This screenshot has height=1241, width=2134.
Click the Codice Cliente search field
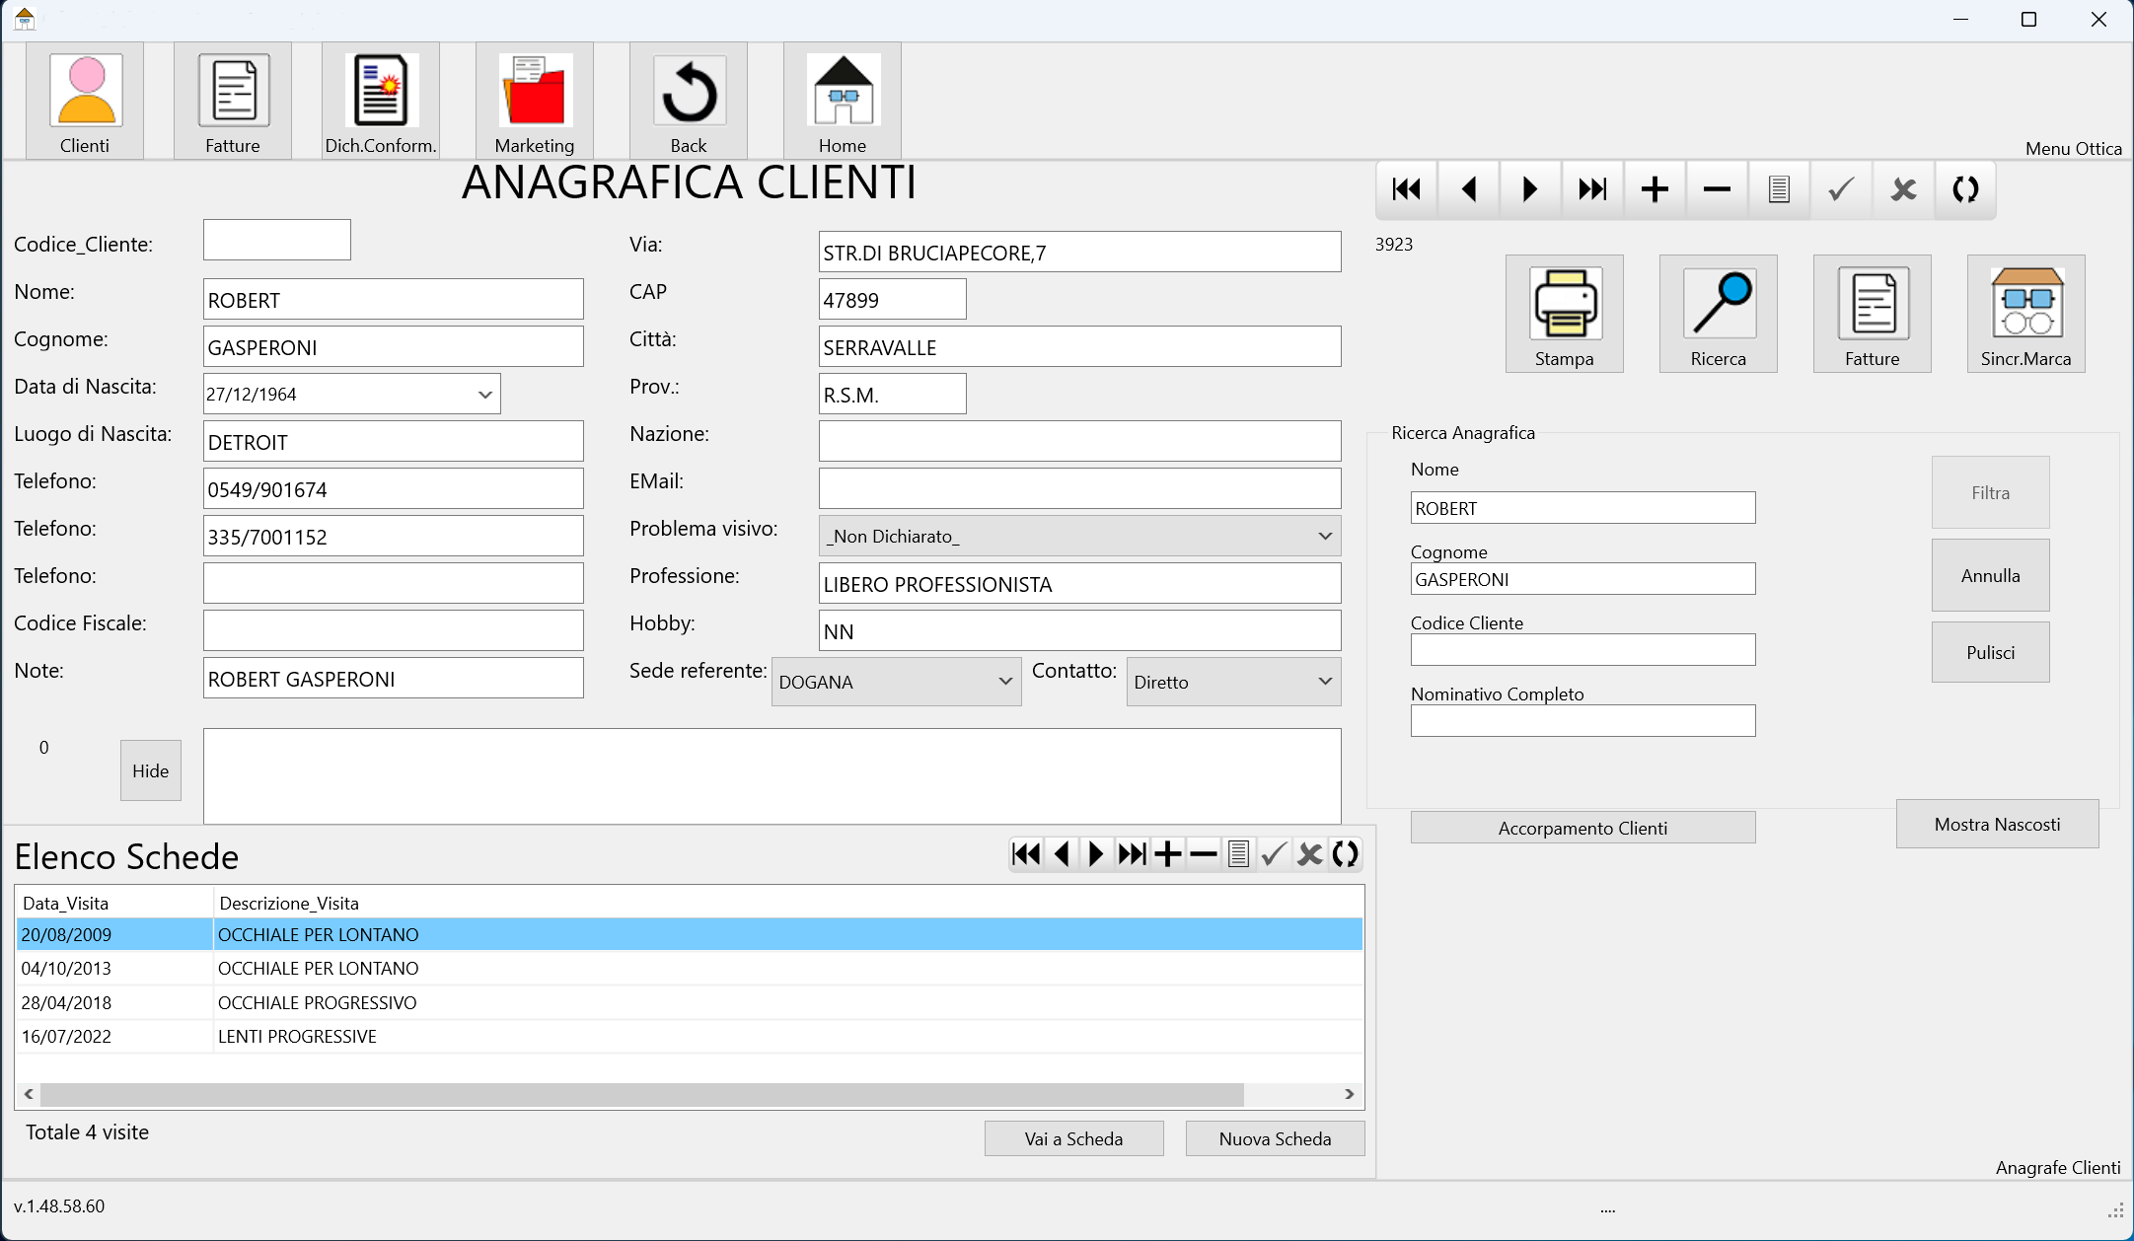(x=1583, y=649)
